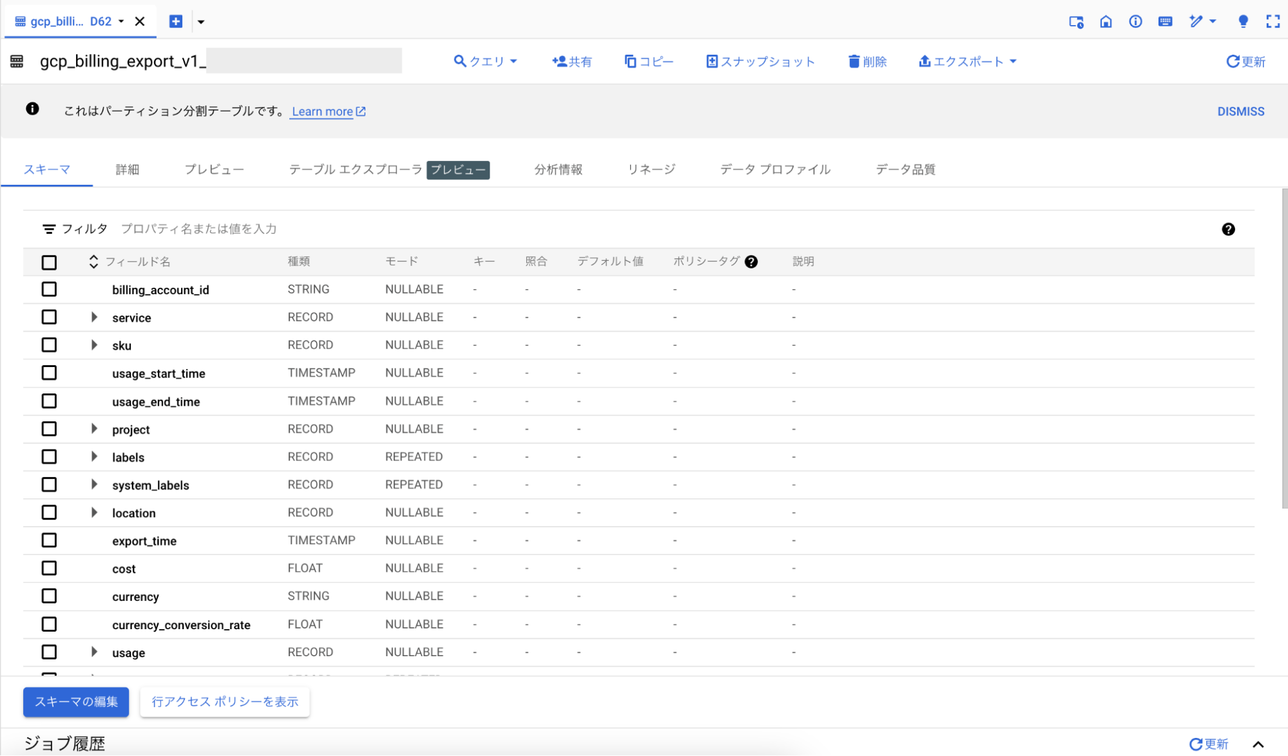Expand the service record field

[94, 317]
